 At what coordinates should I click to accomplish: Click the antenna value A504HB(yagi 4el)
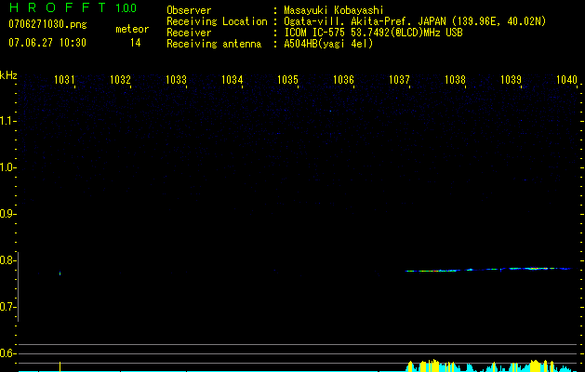[328, 44]
